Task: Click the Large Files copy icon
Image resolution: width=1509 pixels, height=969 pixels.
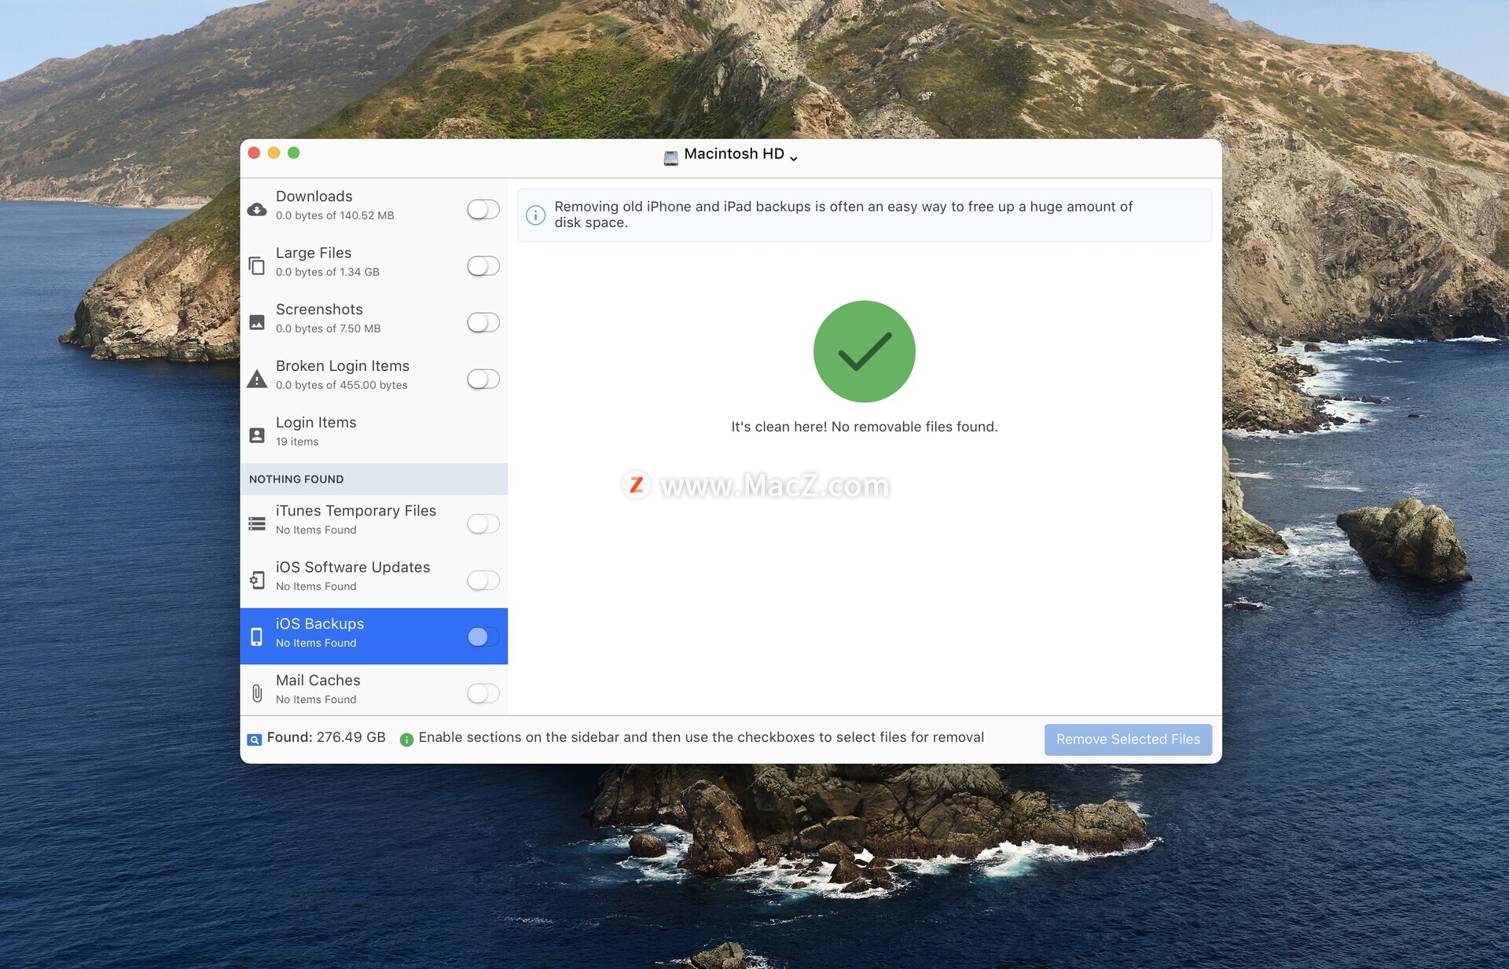Action: click(x=257, y=266)
